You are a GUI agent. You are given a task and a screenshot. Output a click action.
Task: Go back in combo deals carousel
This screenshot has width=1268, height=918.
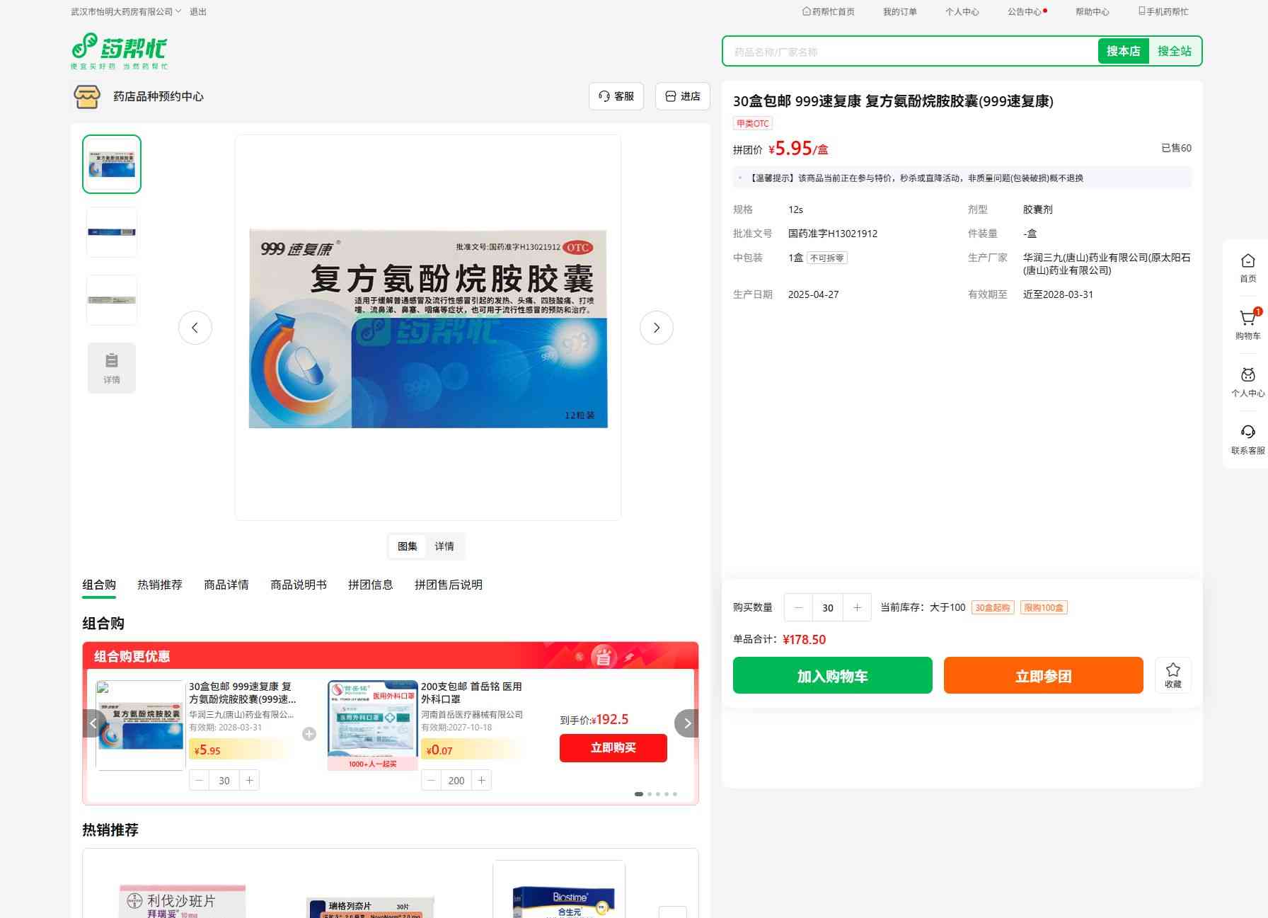click(93, 723)
